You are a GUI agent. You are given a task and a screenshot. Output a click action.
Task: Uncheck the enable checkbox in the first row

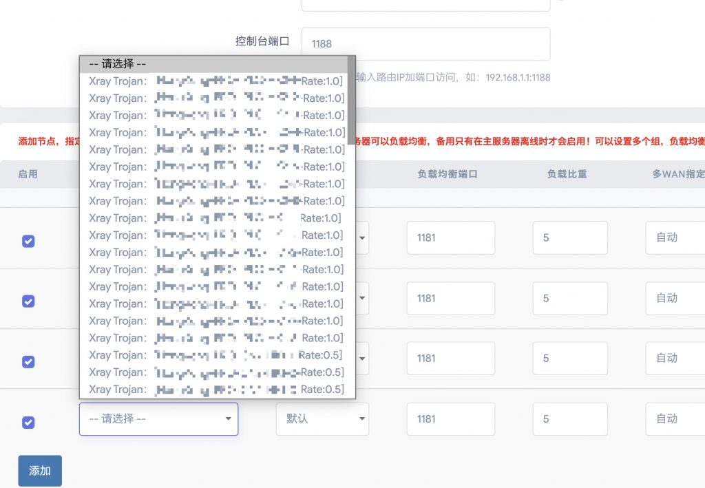tap(28, 241)
